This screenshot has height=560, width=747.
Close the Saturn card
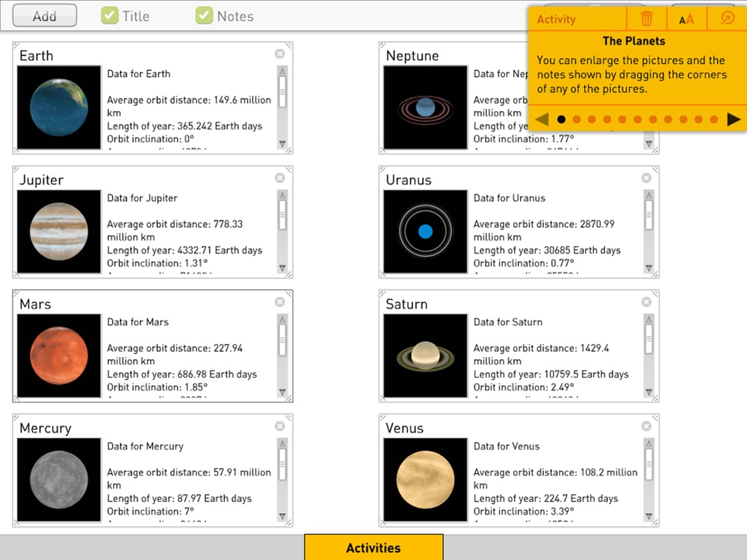pyautogui.click(x=646, y=302)
